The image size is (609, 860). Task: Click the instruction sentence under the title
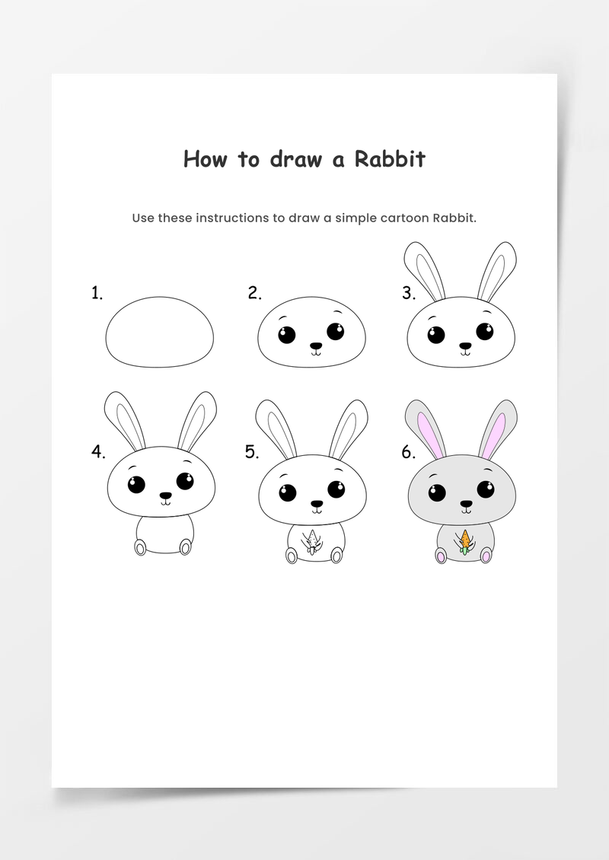304,218
